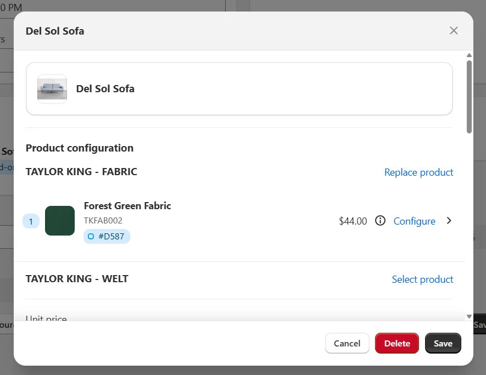Image resolution: width=486 pixels, height=375 pixels.
Task: Expand Forest Green Fabric row chevron
Action: coord(449,221)
